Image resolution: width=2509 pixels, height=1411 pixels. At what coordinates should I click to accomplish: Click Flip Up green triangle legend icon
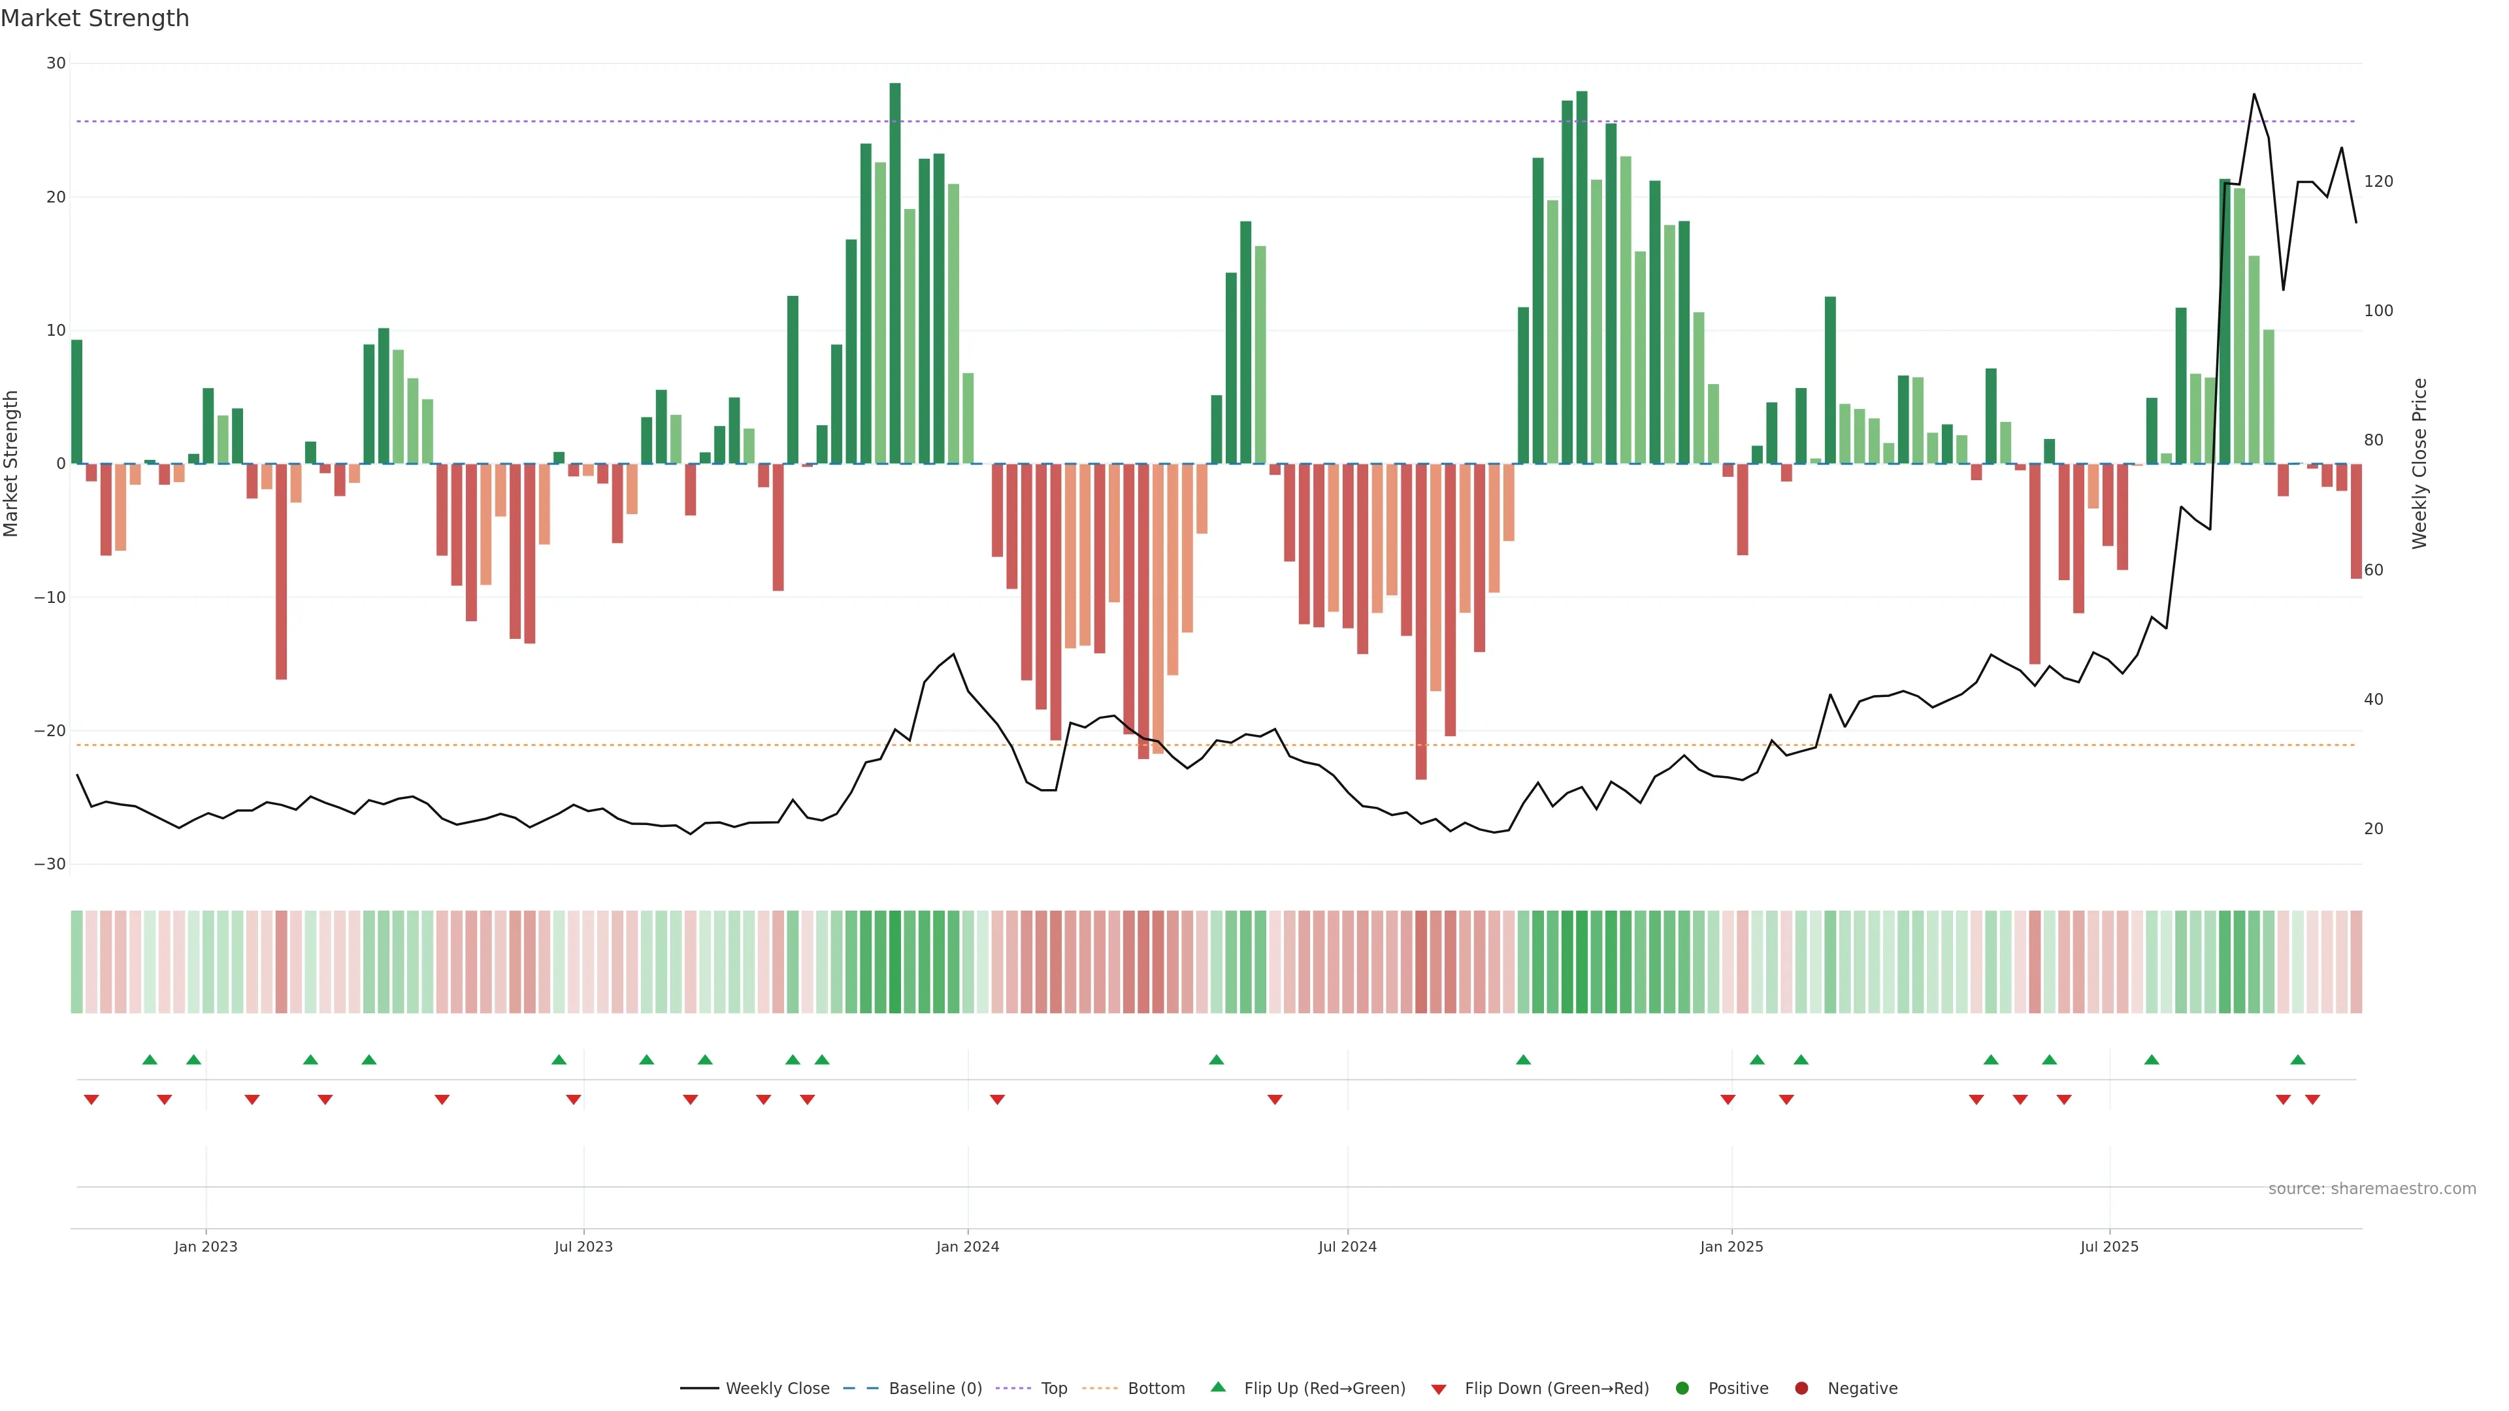click(1217, 1387)
